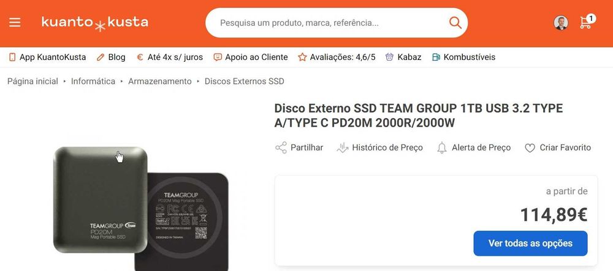Click Criar Favorito label
Viewport: 613px width, 271px height.
(565, 148)
